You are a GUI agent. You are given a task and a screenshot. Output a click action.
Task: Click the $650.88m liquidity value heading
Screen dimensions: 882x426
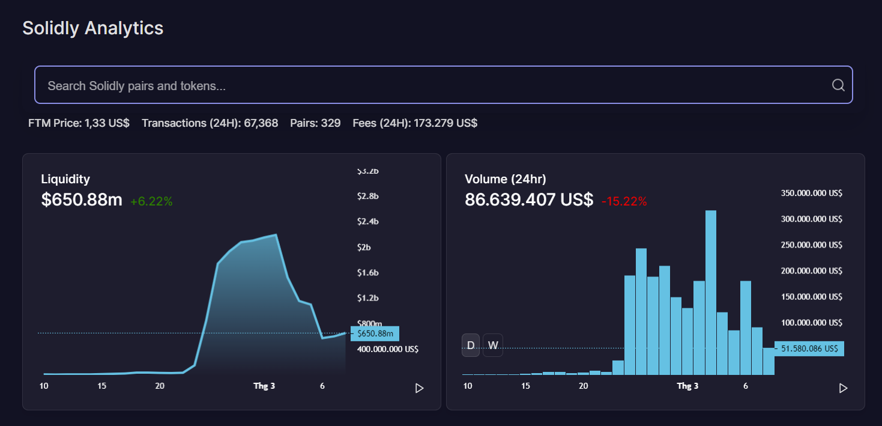pyautogui.click(x=82, y=200)
